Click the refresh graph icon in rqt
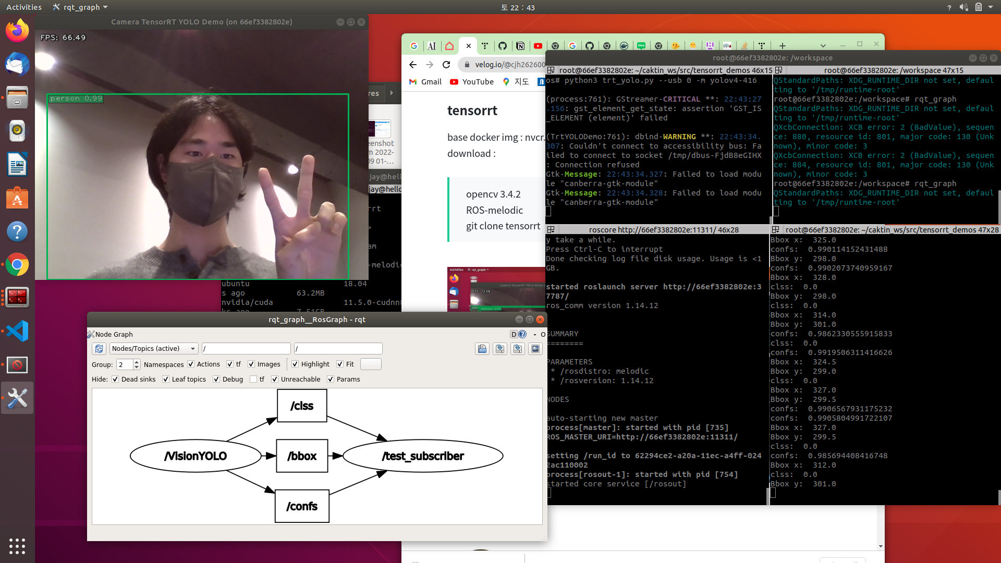Viewport: 1001px width, 563px height. click(x=99, y=349)
